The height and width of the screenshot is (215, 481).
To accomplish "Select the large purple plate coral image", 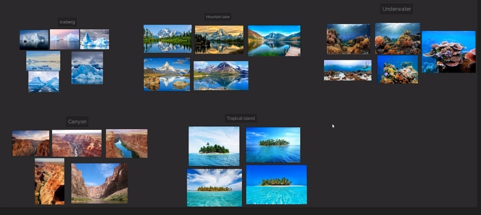I will pyautogui.click(x=449, y=52).
